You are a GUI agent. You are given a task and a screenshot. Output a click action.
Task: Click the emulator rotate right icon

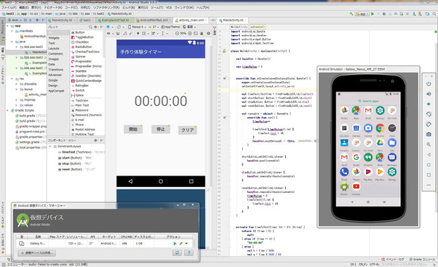(429, 124)
